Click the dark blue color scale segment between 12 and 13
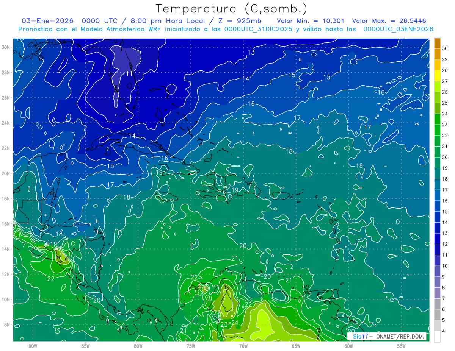The image size is (455, 351). [437, 239]
